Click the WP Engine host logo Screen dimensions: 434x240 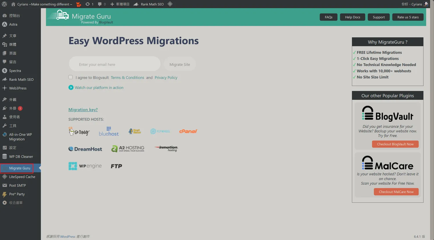click(x=85, y=166)
